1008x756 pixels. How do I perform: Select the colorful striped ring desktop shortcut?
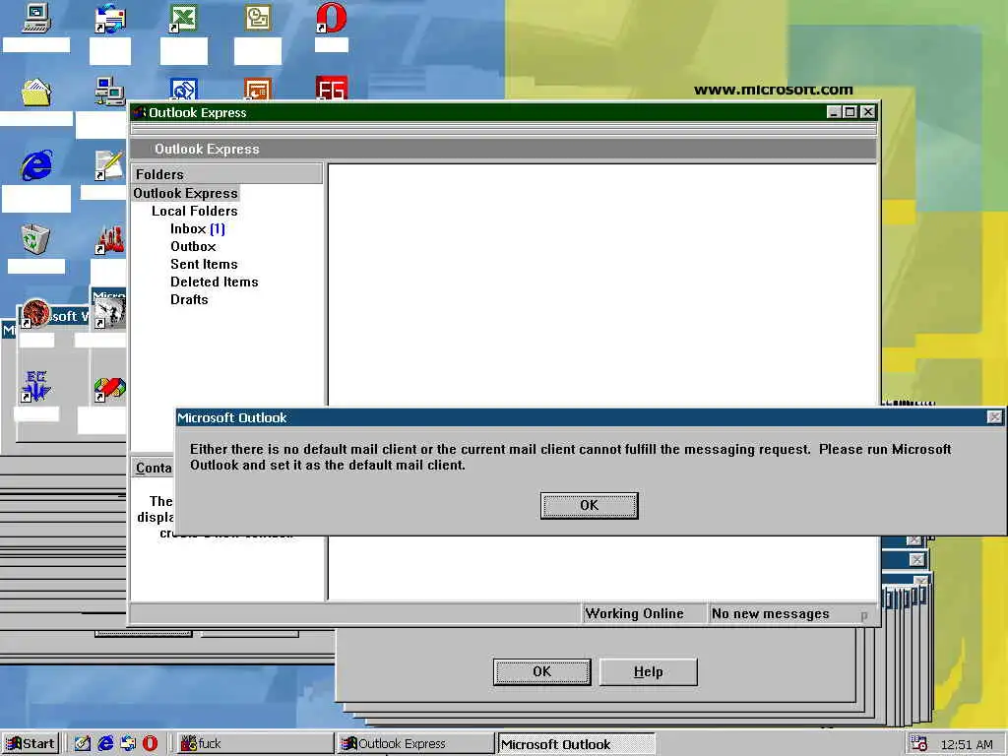110,389
